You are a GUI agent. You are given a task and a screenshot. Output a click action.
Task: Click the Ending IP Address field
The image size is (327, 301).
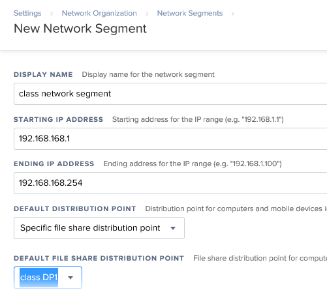[x=170, y=183]
